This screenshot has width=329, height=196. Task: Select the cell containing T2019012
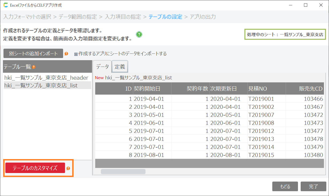click(x=261, y=131)
